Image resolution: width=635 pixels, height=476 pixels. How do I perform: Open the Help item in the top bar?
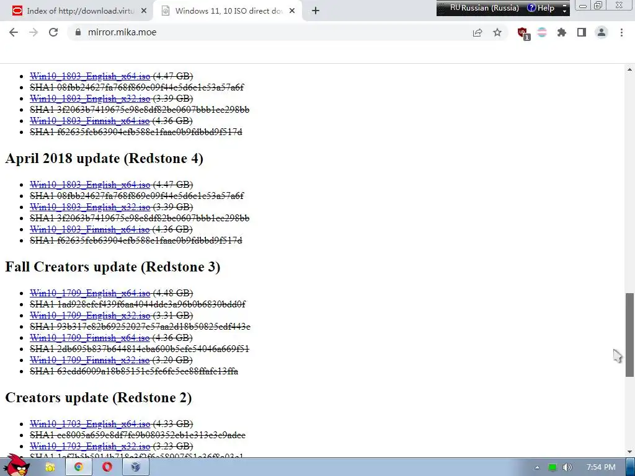click(541, 7)
